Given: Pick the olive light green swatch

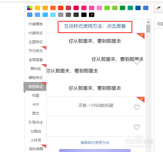Looking at the screenshot, I should point(115,8).
